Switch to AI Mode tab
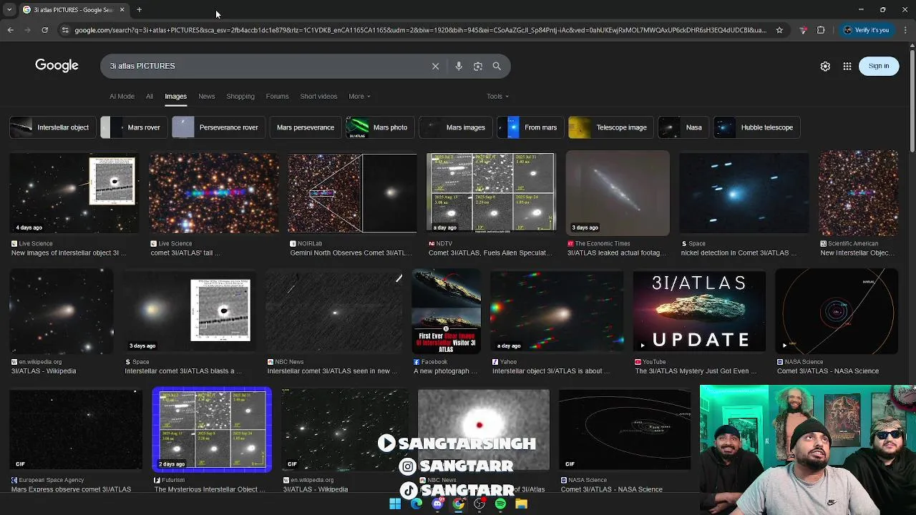This screenshot has width=916, height=515. 122,97
